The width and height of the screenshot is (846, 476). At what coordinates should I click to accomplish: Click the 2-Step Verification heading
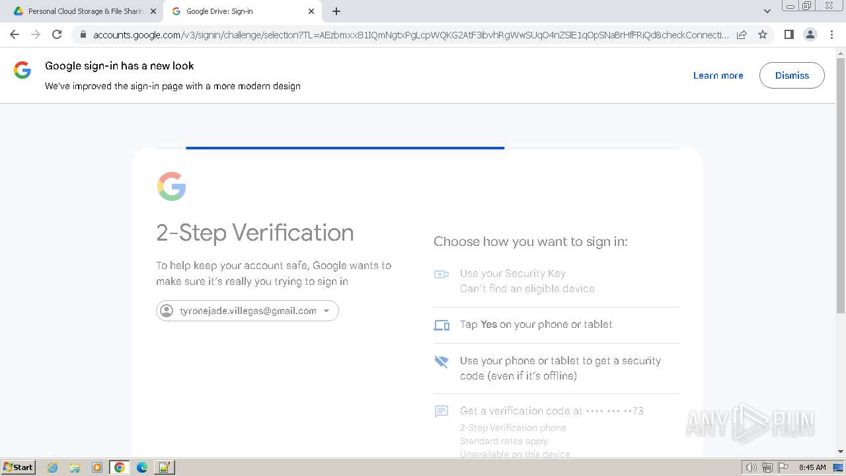pos(255,233)
